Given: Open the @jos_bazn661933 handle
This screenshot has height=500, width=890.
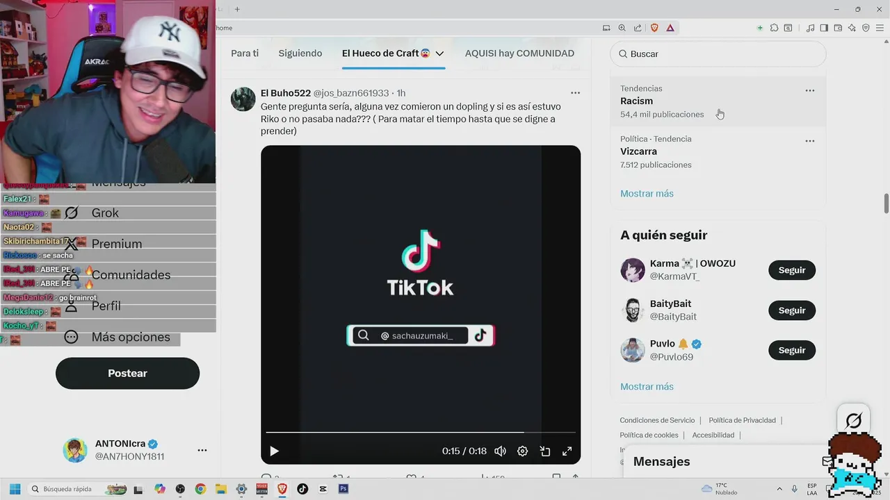Looking at the screenshot, I should tap(351, 93).
